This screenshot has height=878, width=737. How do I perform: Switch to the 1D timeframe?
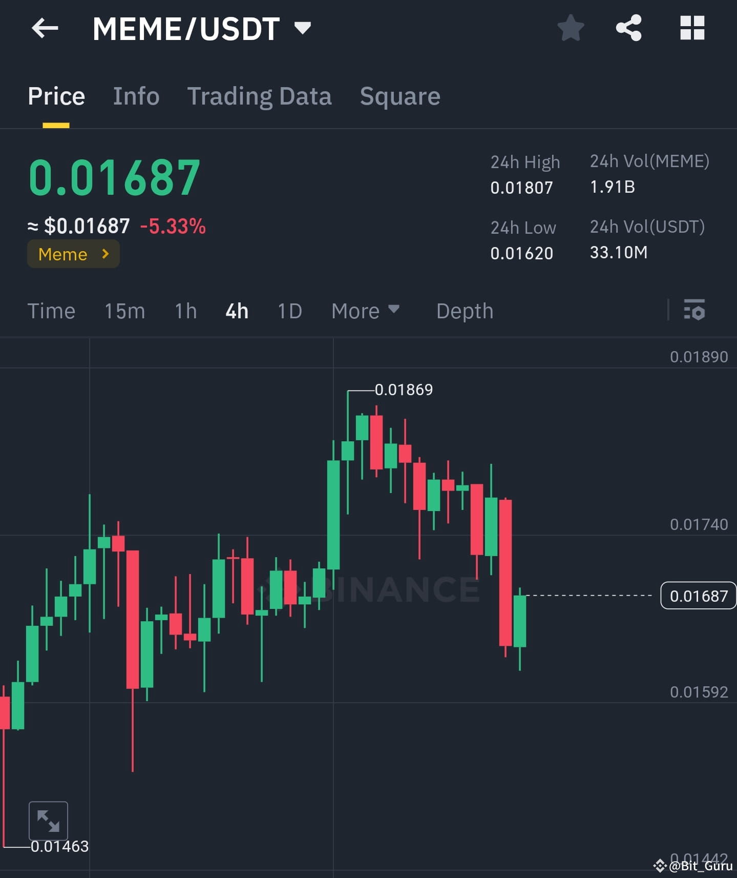click(x=289, y=311)
